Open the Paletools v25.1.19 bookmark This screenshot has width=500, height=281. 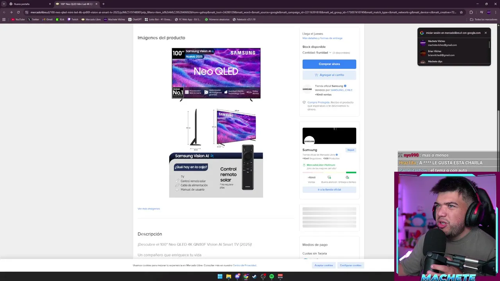pos(244,19)
